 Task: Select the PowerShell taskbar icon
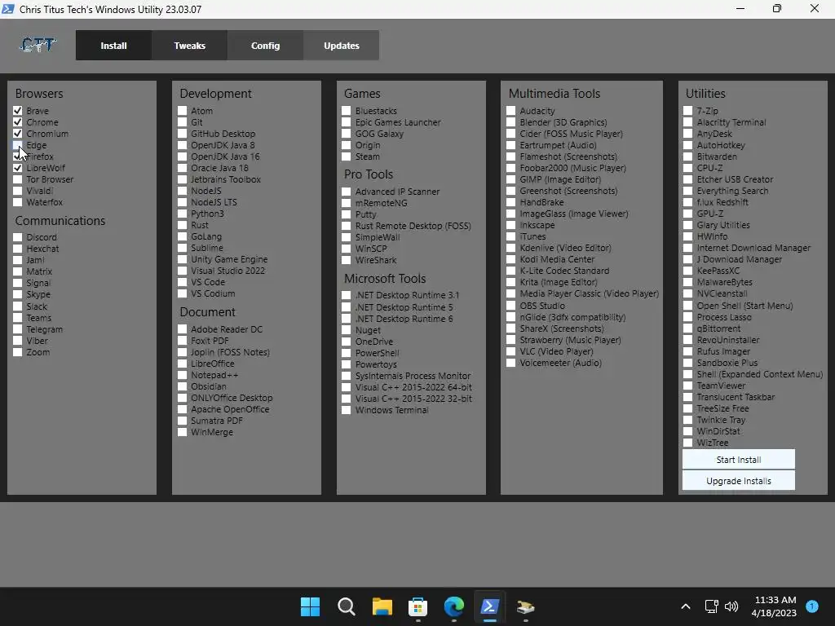489,606
